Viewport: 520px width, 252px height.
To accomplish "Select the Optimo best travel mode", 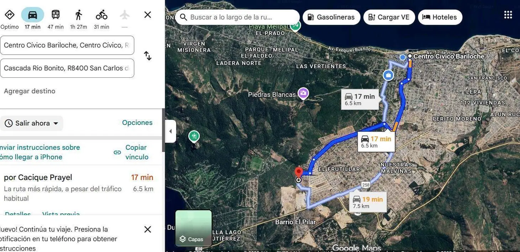I will pos(9,19).
